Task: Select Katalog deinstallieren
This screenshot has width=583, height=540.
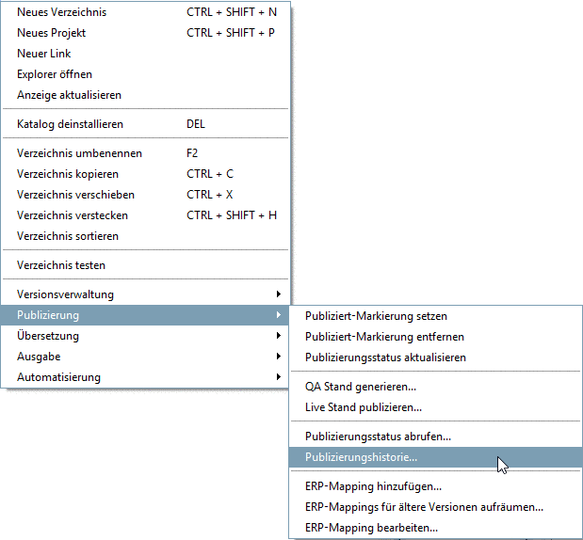Action: click(70, 124)
